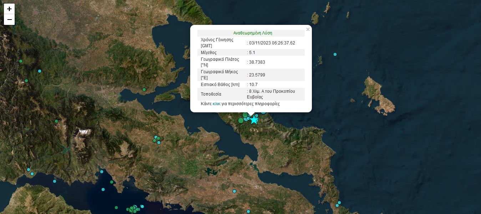Select the pair of cyan markers at bottom-right coast

pos(338,204)
